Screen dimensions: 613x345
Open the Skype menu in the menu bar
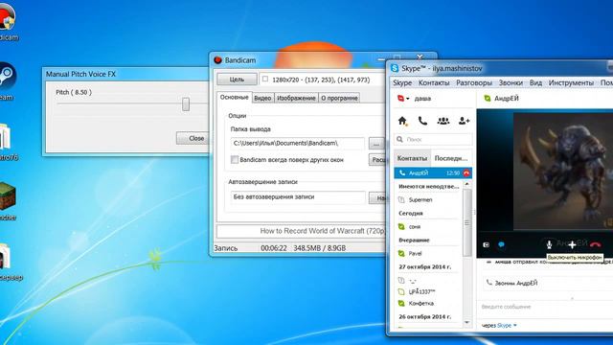click(x=402, y=83)
